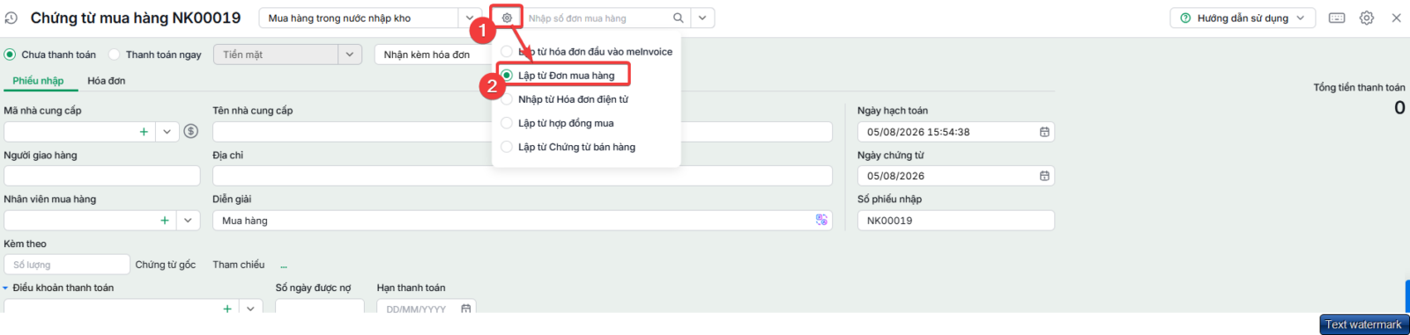The width and height of the screenshot is (1410, 335).
Task: Choose Lập từ hợp đồng mua option
Action: pos(557,123)
